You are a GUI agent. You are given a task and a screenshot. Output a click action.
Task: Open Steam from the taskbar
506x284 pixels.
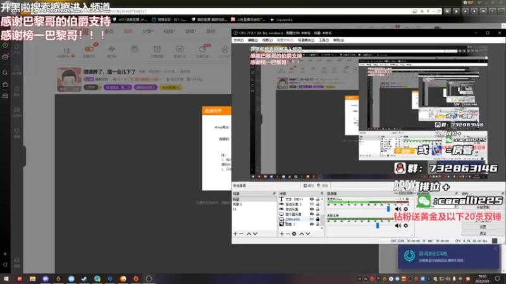[x=84, y=278]
